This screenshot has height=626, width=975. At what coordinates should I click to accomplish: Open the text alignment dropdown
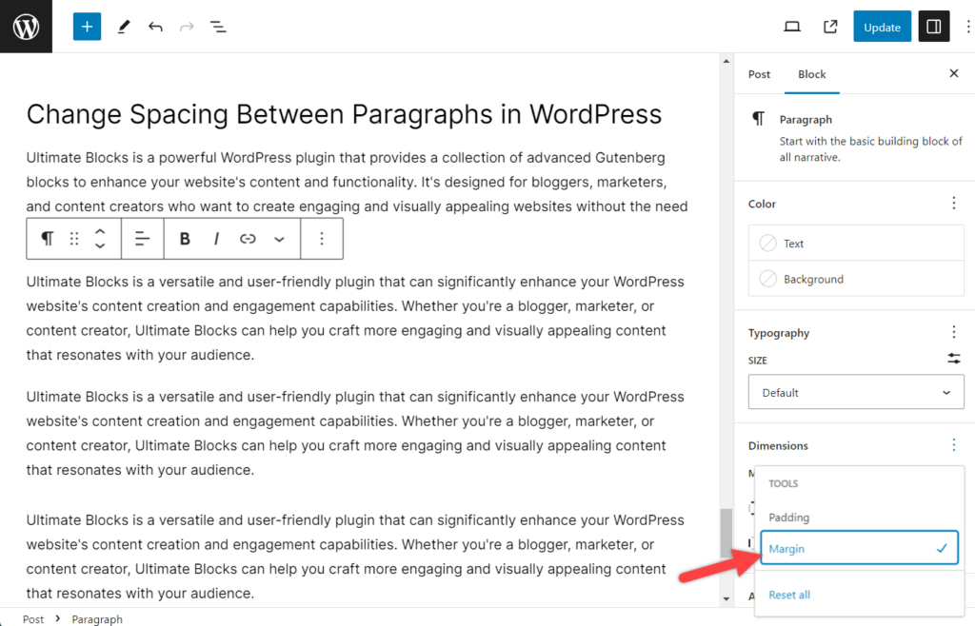(x=143, y=238)
